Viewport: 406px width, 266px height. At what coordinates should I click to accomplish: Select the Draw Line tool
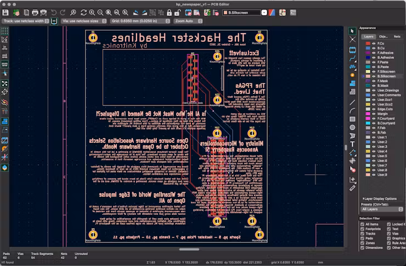coord(352,102)
